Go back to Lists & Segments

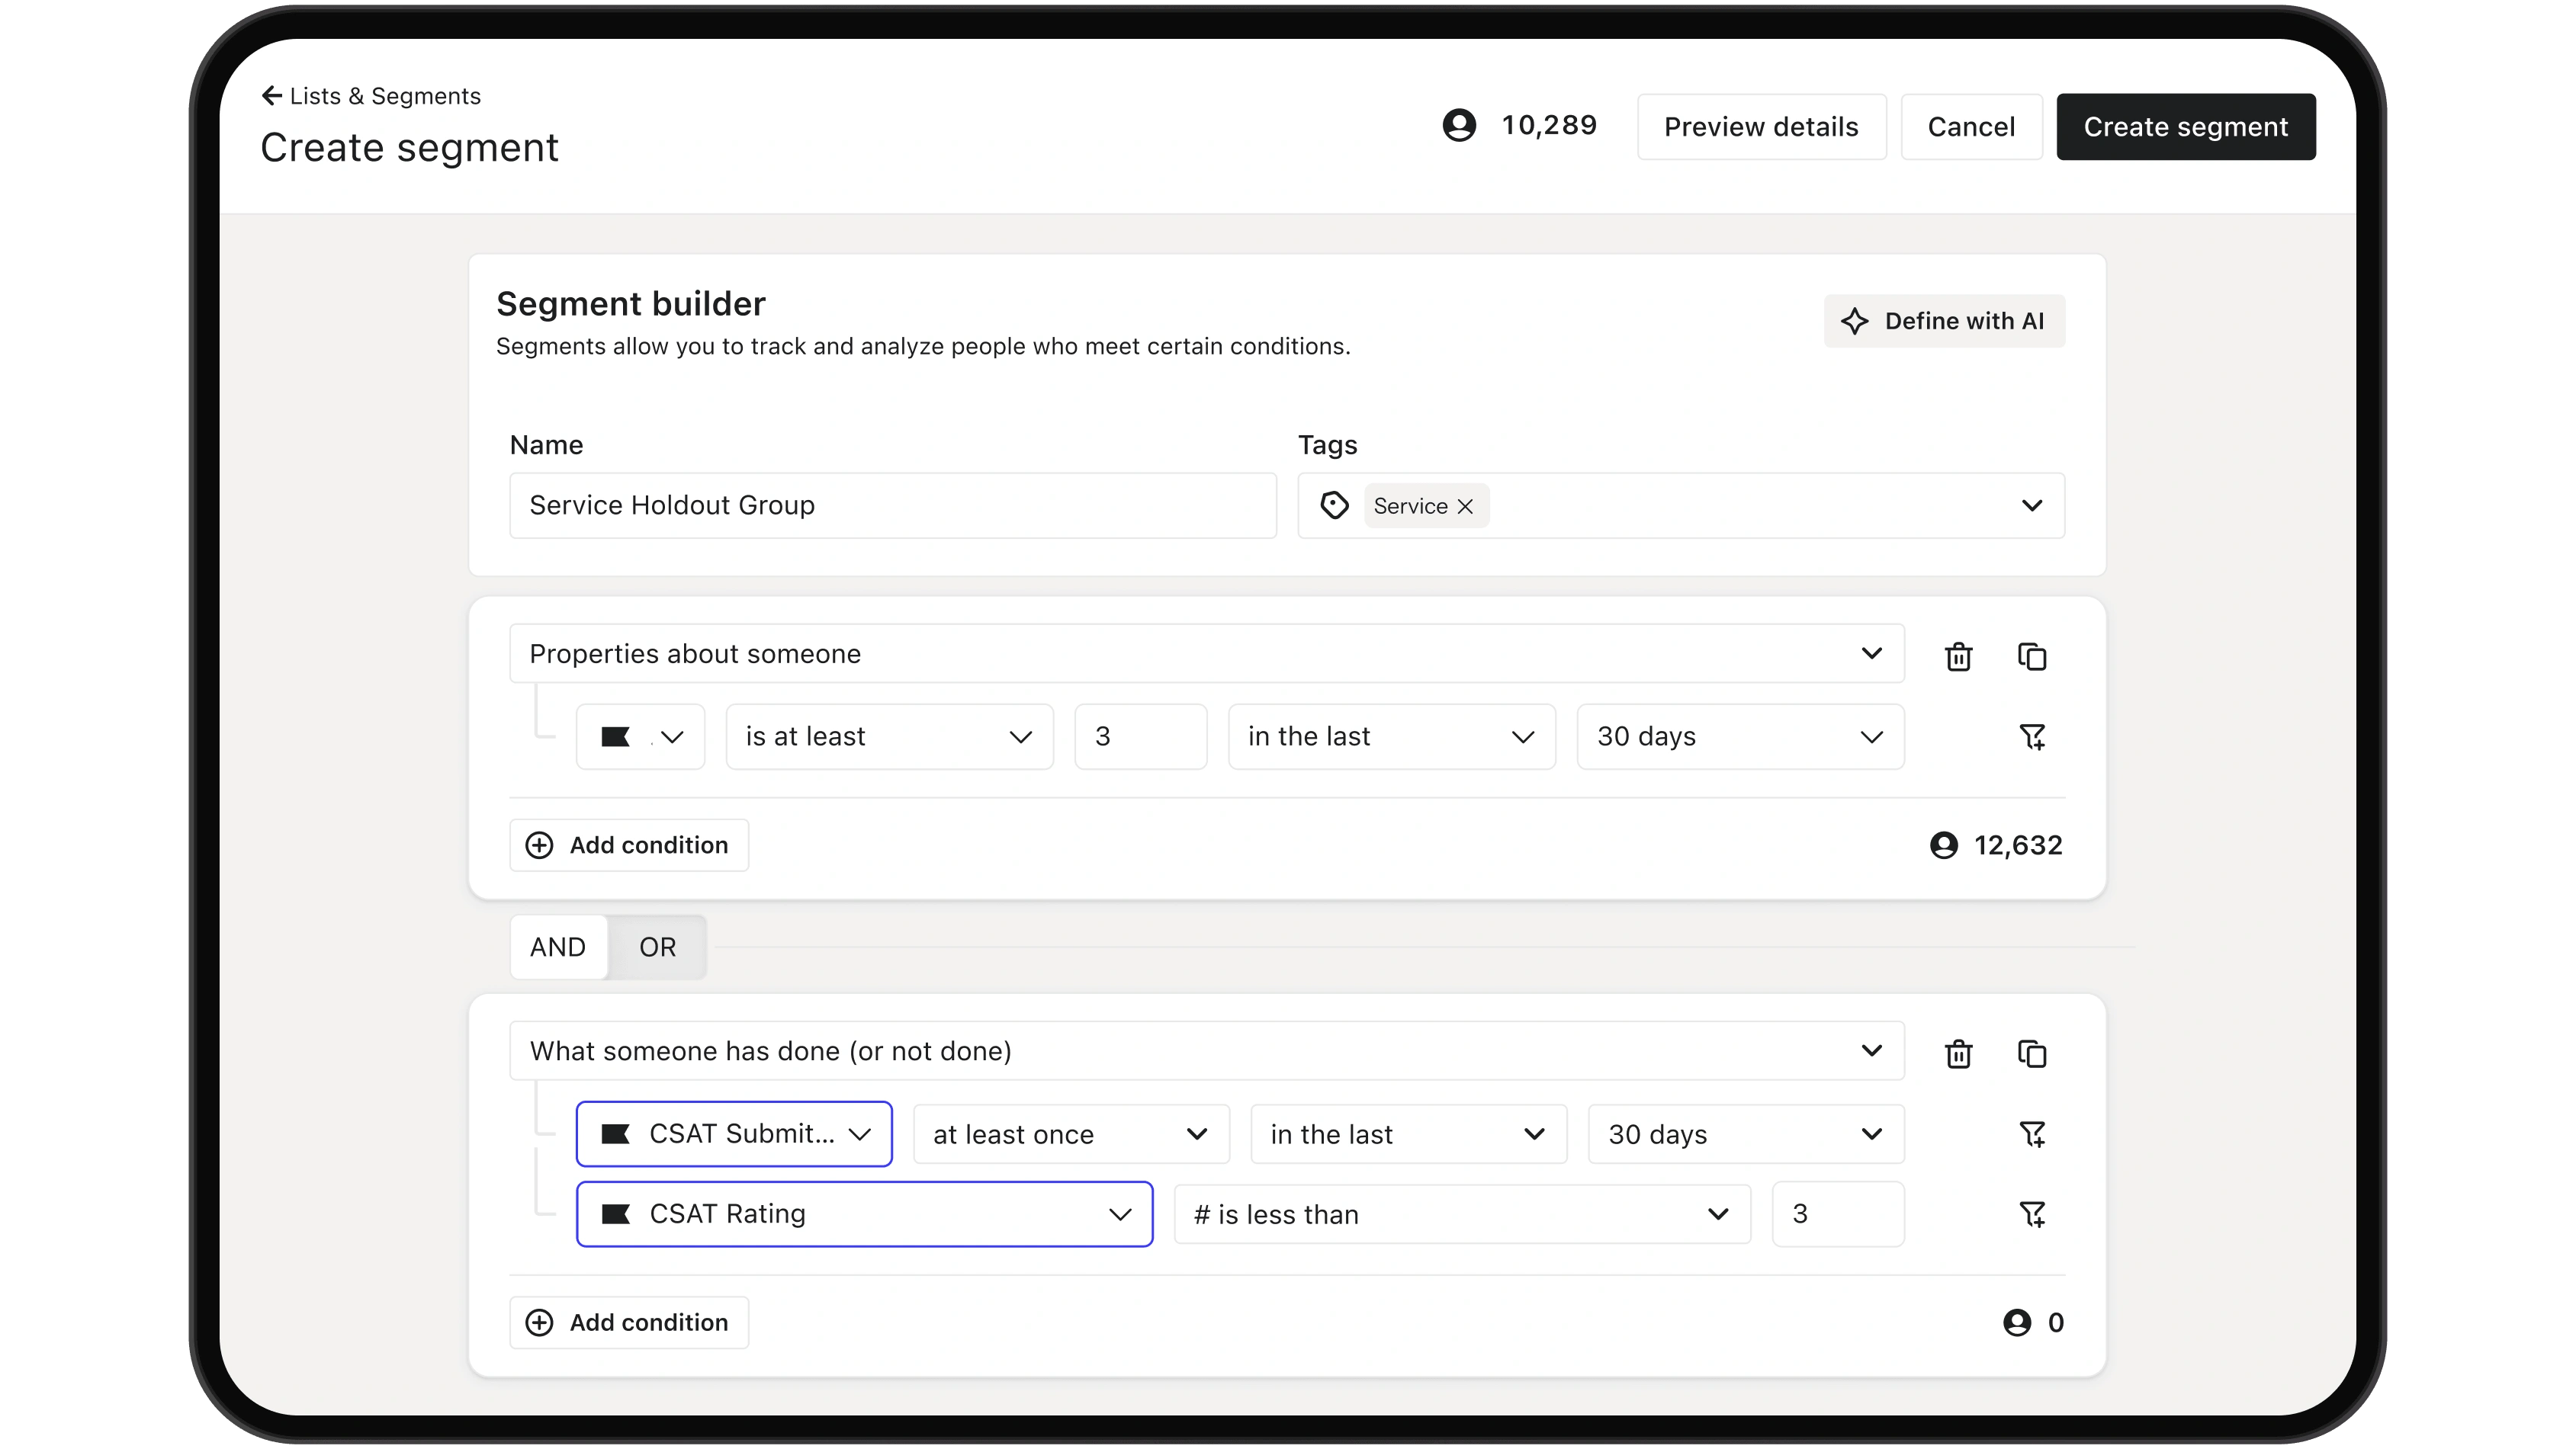[370, 96]
